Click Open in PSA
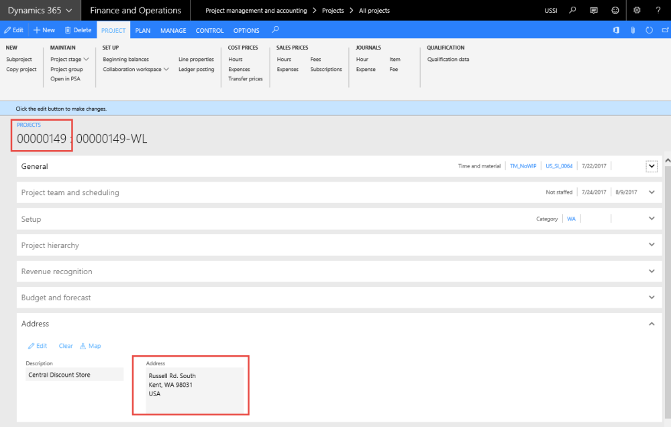671x427 pixels. (x=65, y=78)
